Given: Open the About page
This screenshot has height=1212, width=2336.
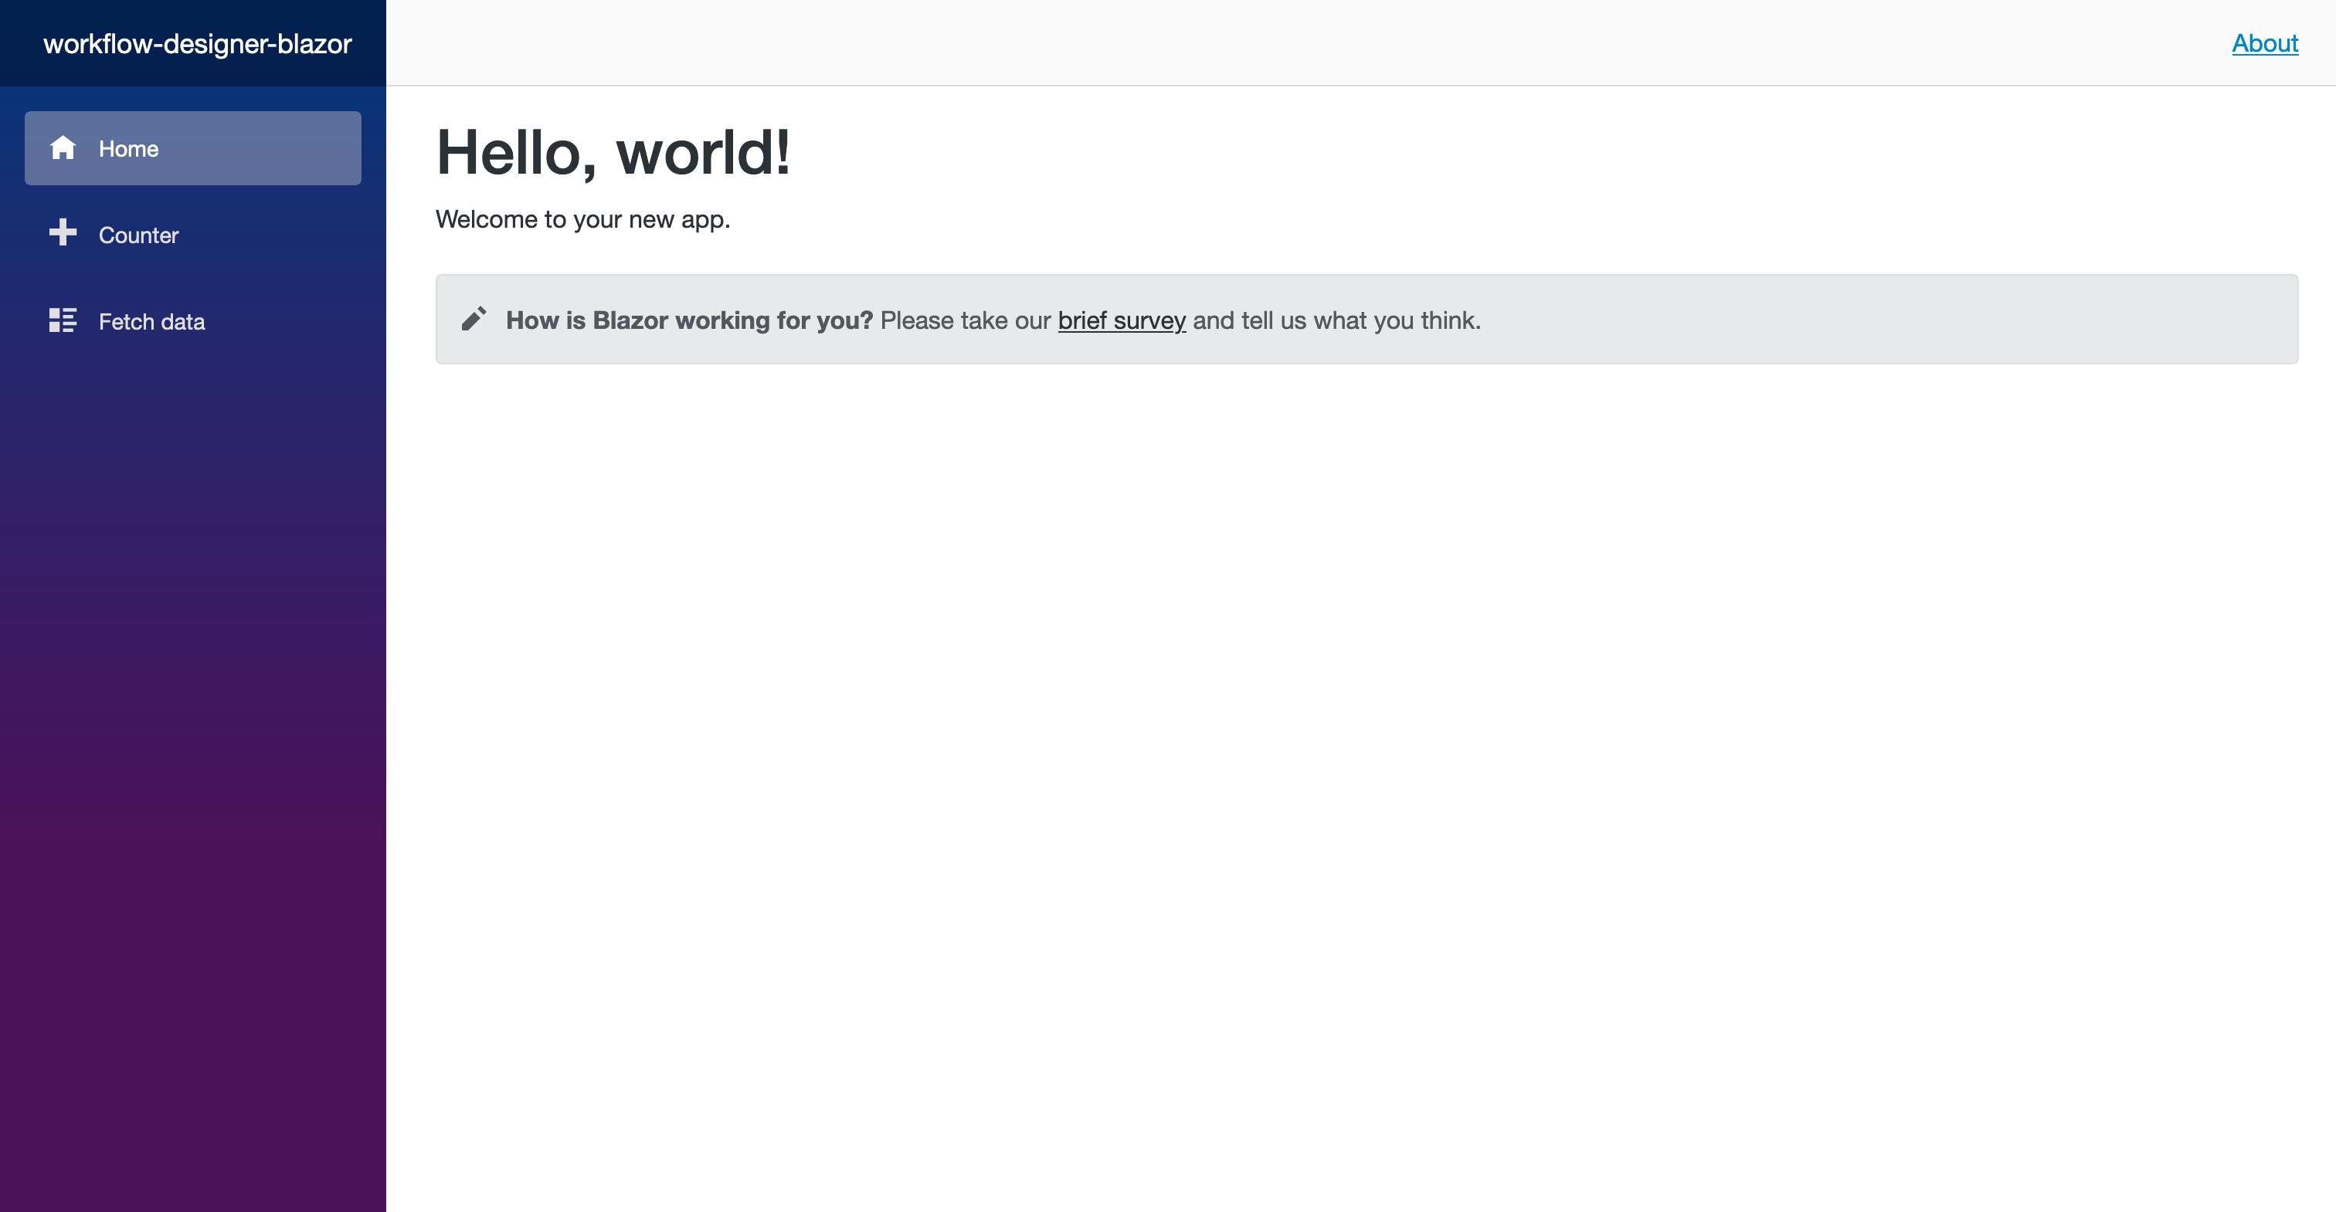Looking at the screenshot, I should [2264, 42].
